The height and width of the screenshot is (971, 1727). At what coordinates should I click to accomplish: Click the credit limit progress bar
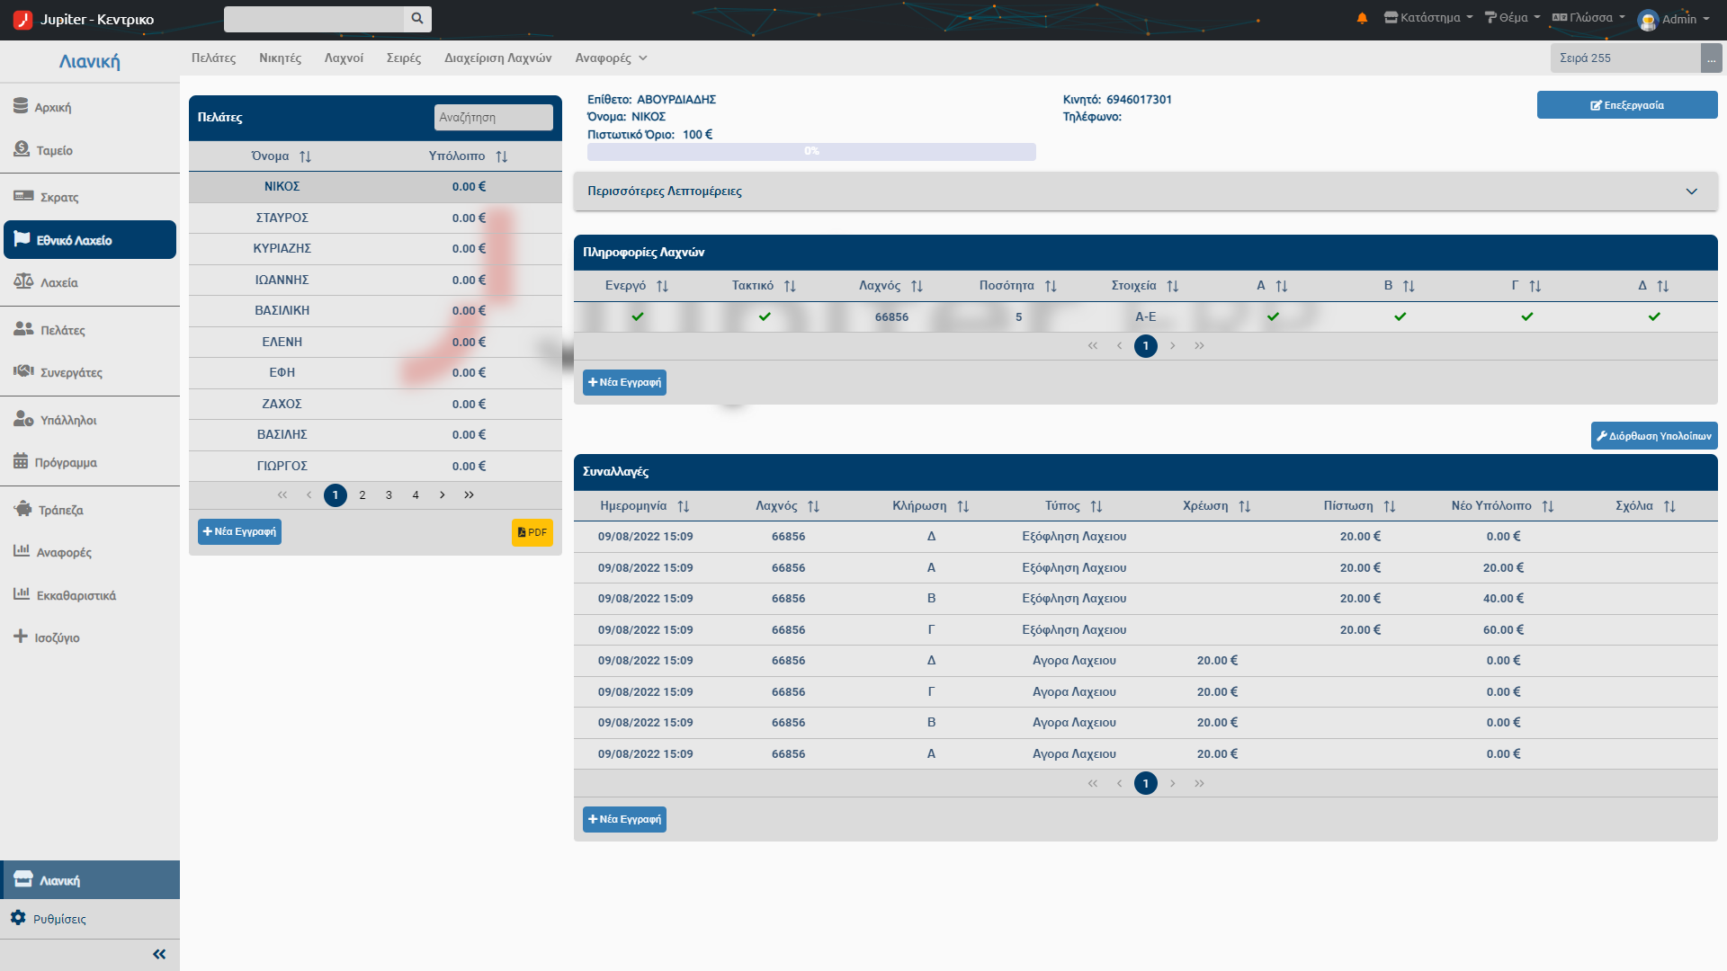[811, 152]
